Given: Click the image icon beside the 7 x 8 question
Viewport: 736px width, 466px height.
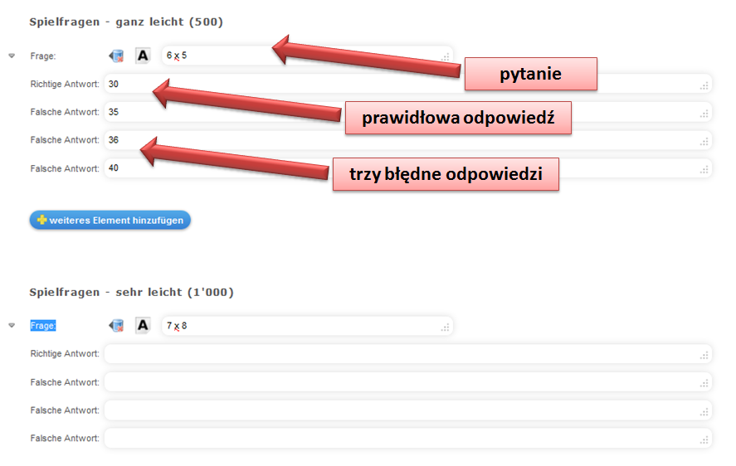Looking at the screenshot, I should 116,326.
